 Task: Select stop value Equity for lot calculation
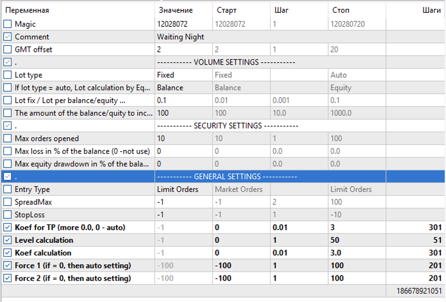[357, 87]
